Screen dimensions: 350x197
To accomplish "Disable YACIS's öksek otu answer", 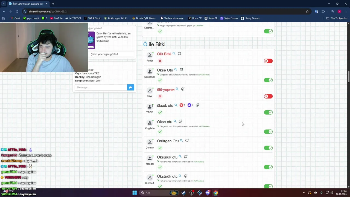I will click(268, 112).
